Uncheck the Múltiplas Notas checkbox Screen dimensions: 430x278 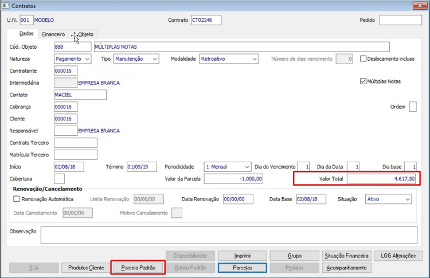[363, 81]
